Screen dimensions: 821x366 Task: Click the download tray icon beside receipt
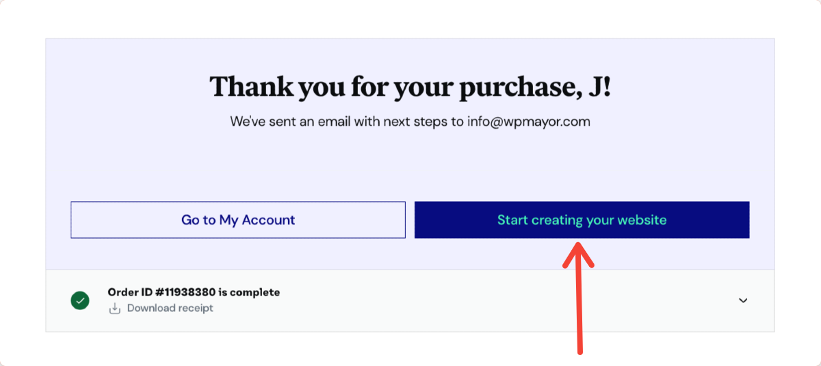click(x=114, y=309)
